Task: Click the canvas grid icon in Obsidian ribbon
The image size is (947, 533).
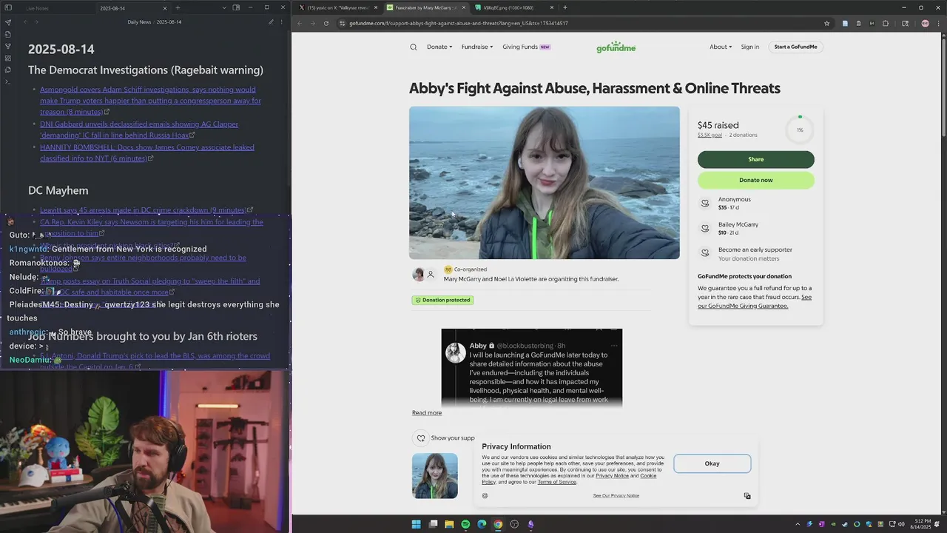Action: click(8, 58)
